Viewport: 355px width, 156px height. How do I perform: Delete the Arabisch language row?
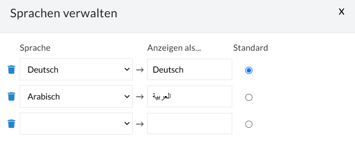[12, 96]
